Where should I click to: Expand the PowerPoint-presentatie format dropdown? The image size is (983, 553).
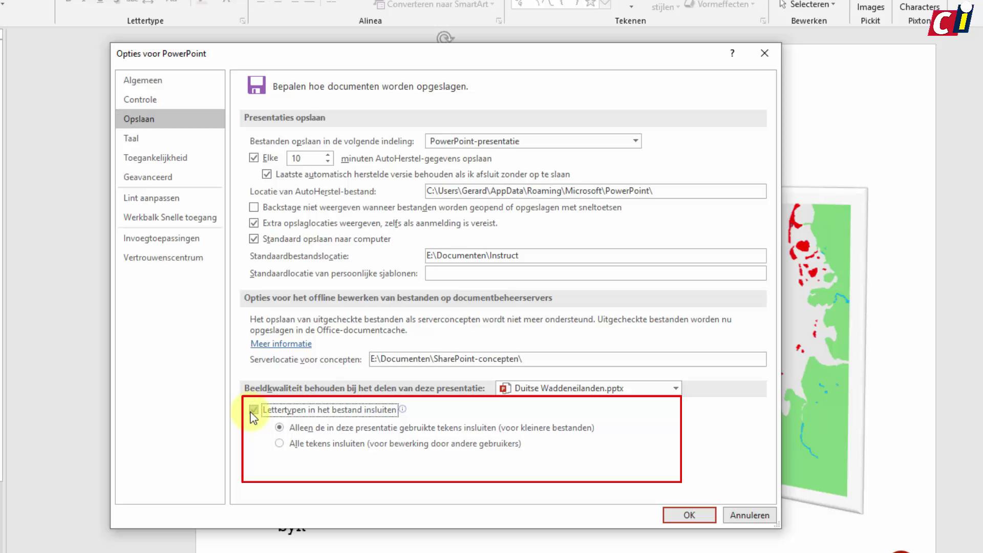coord(635,141)
